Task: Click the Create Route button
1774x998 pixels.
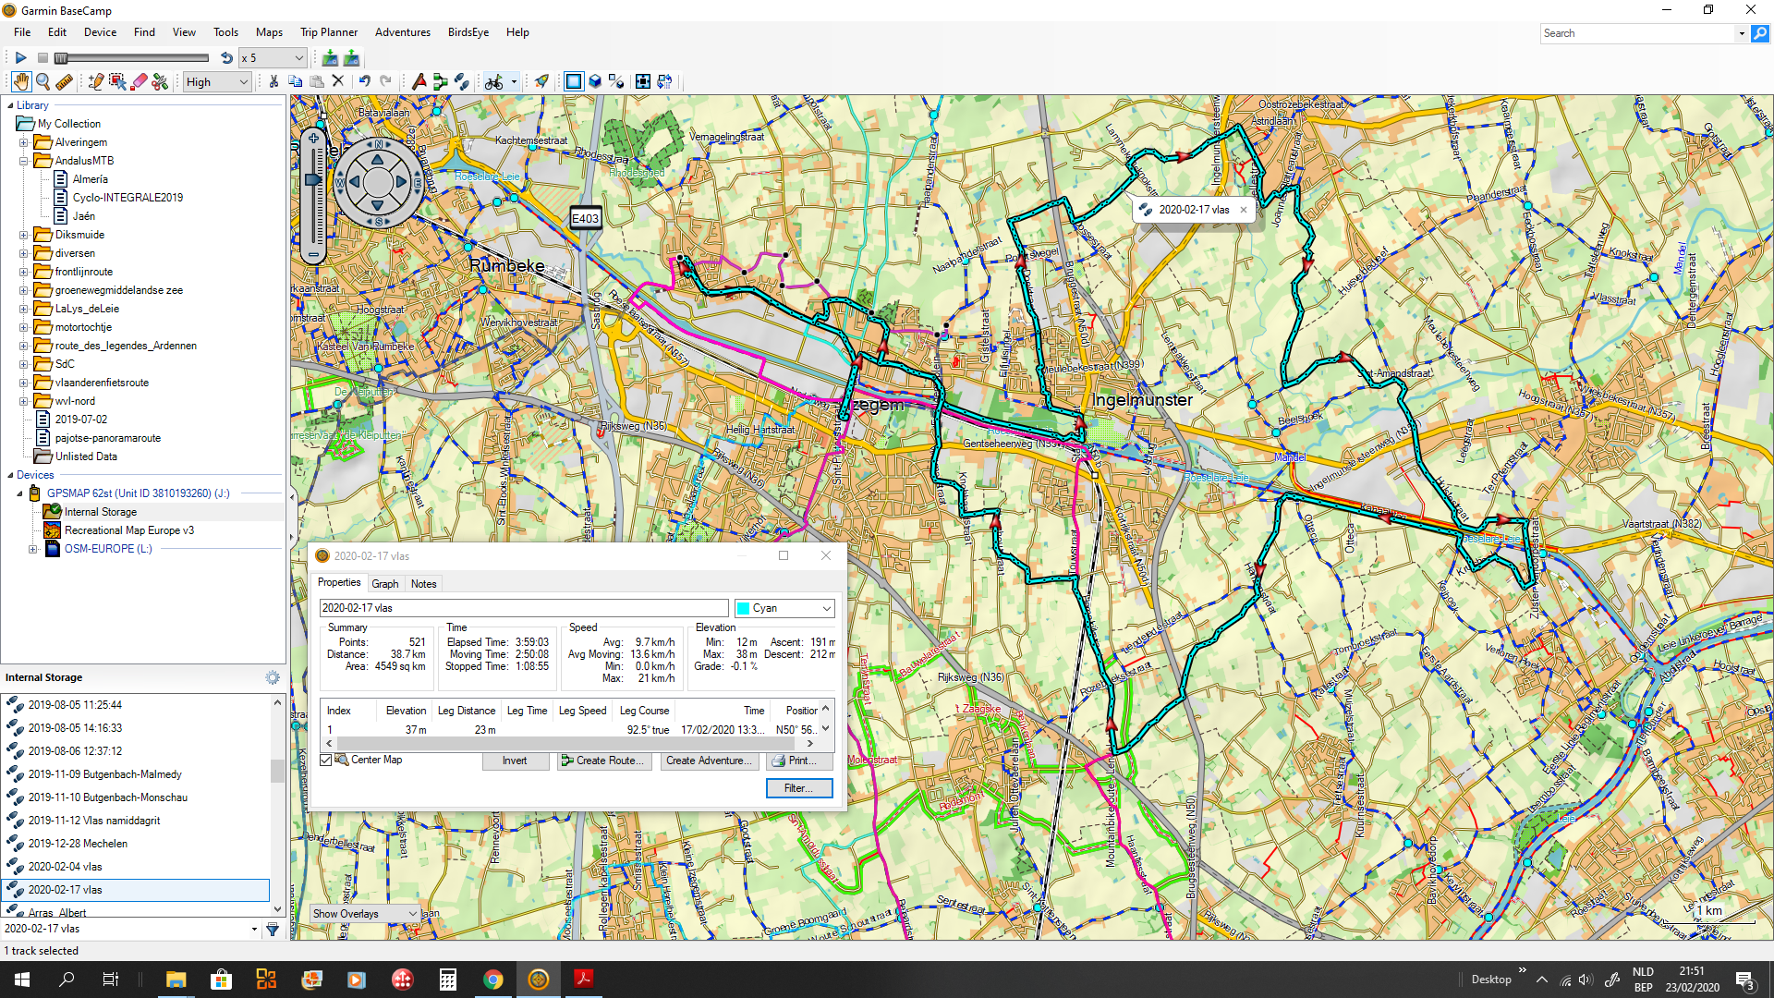Action: pos(605,761)
